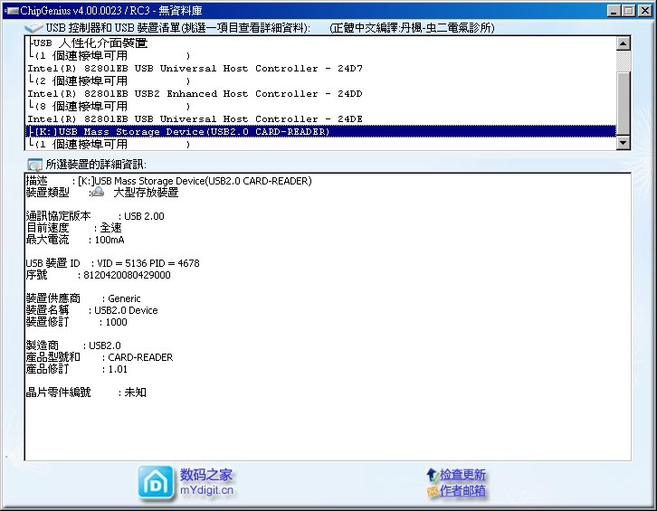
Task: Open the mYdigit house logo
Action: click(x=156, y=483)
